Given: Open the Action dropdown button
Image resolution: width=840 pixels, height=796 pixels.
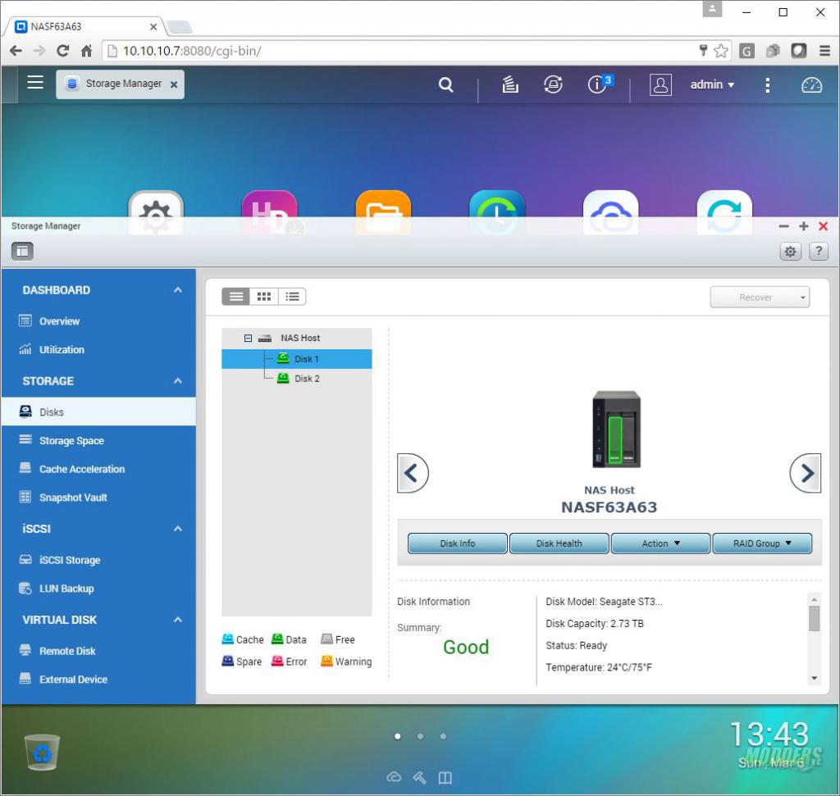Looking at the screenshot, I should [x=660, y=544].
